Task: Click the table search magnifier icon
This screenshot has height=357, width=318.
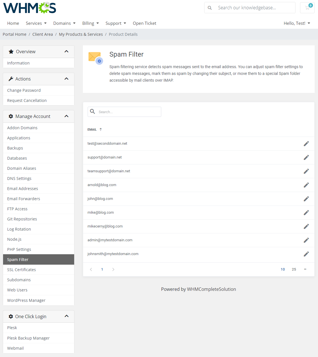Action: (x=92, y=111)
